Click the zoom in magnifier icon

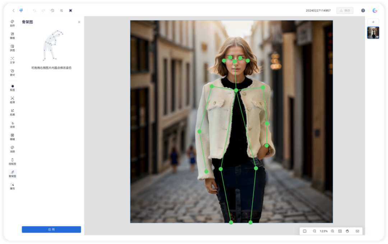point(333,231)
